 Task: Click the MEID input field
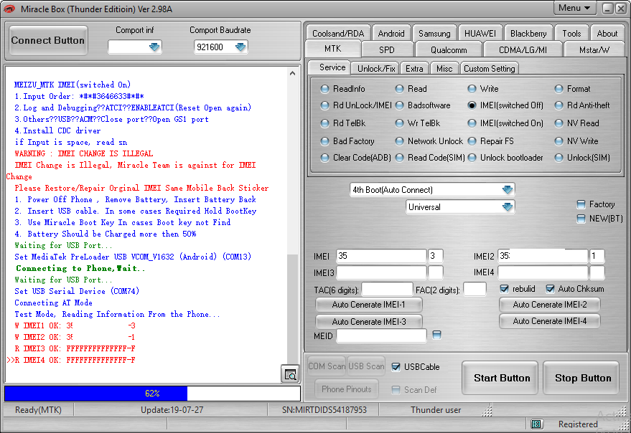coord(381,336)
